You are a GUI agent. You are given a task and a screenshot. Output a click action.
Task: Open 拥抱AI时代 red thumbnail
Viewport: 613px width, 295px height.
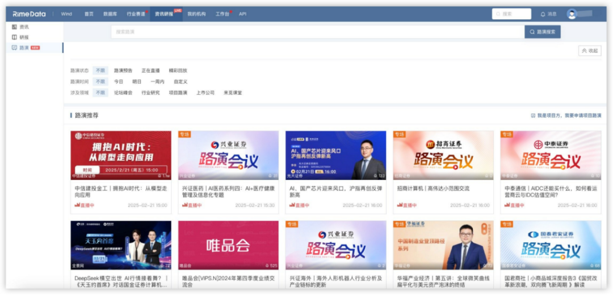pyautogui.click(x=121, y=155)
